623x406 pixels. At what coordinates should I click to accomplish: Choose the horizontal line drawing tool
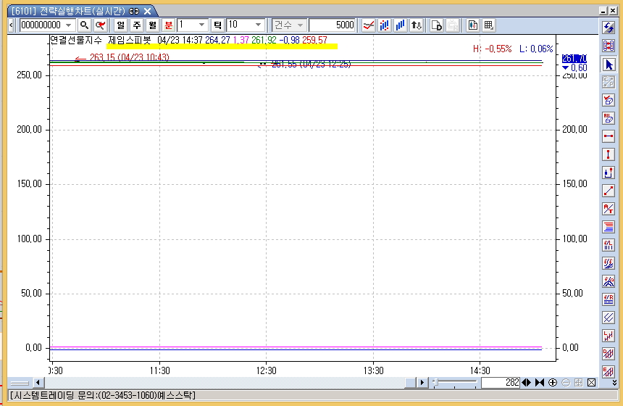[609, 136]
